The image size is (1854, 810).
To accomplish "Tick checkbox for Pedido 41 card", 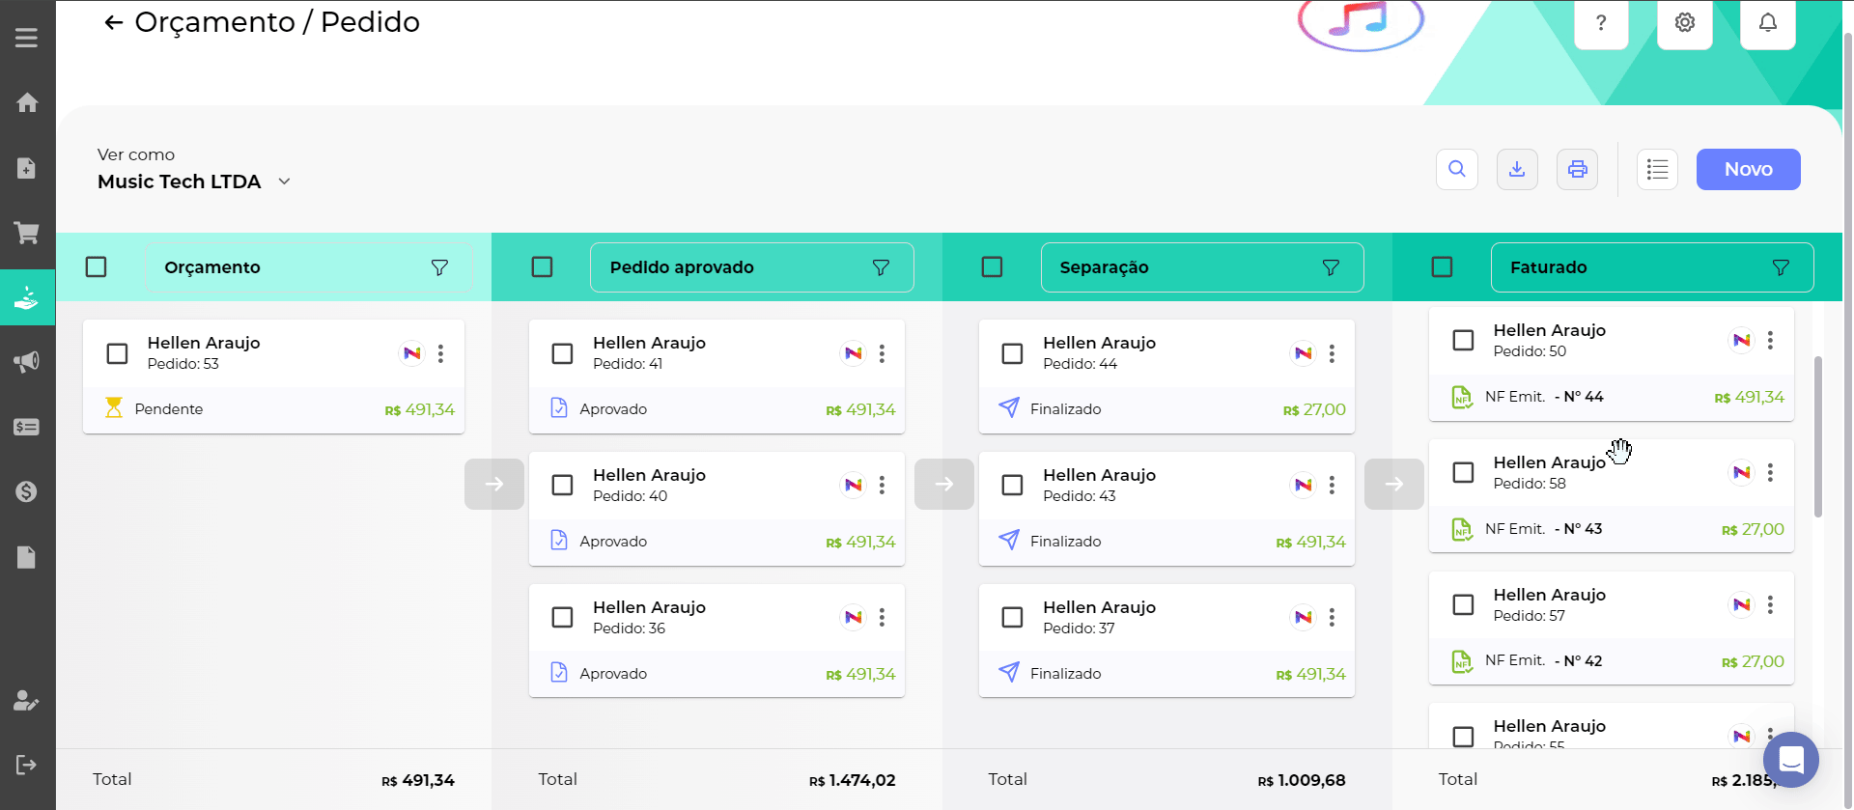I will click(562, 353).
